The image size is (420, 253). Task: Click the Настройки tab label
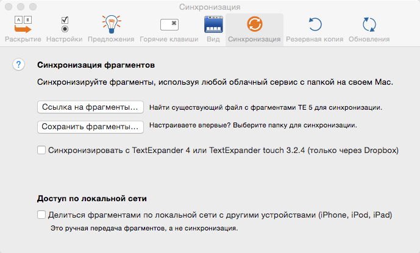(x=64, y=39)
